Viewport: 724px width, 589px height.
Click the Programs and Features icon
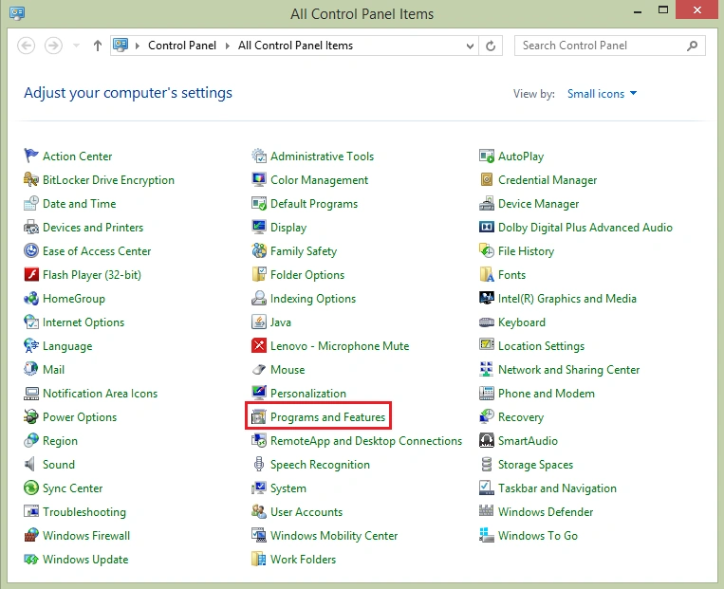point(258,416)
